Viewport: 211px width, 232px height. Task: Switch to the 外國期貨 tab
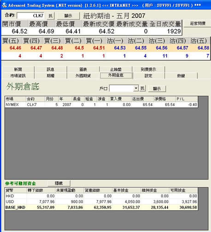(x=83, y=76)
